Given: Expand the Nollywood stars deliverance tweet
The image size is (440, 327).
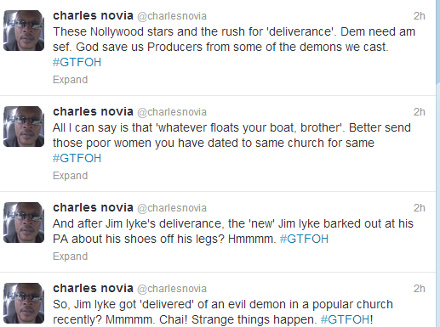Looking at the screenshot, I should tap(70, 80).
